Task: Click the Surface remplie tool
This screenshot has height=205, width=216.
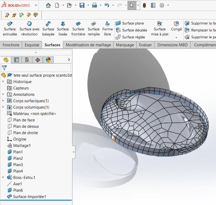Action: [94, 29]
